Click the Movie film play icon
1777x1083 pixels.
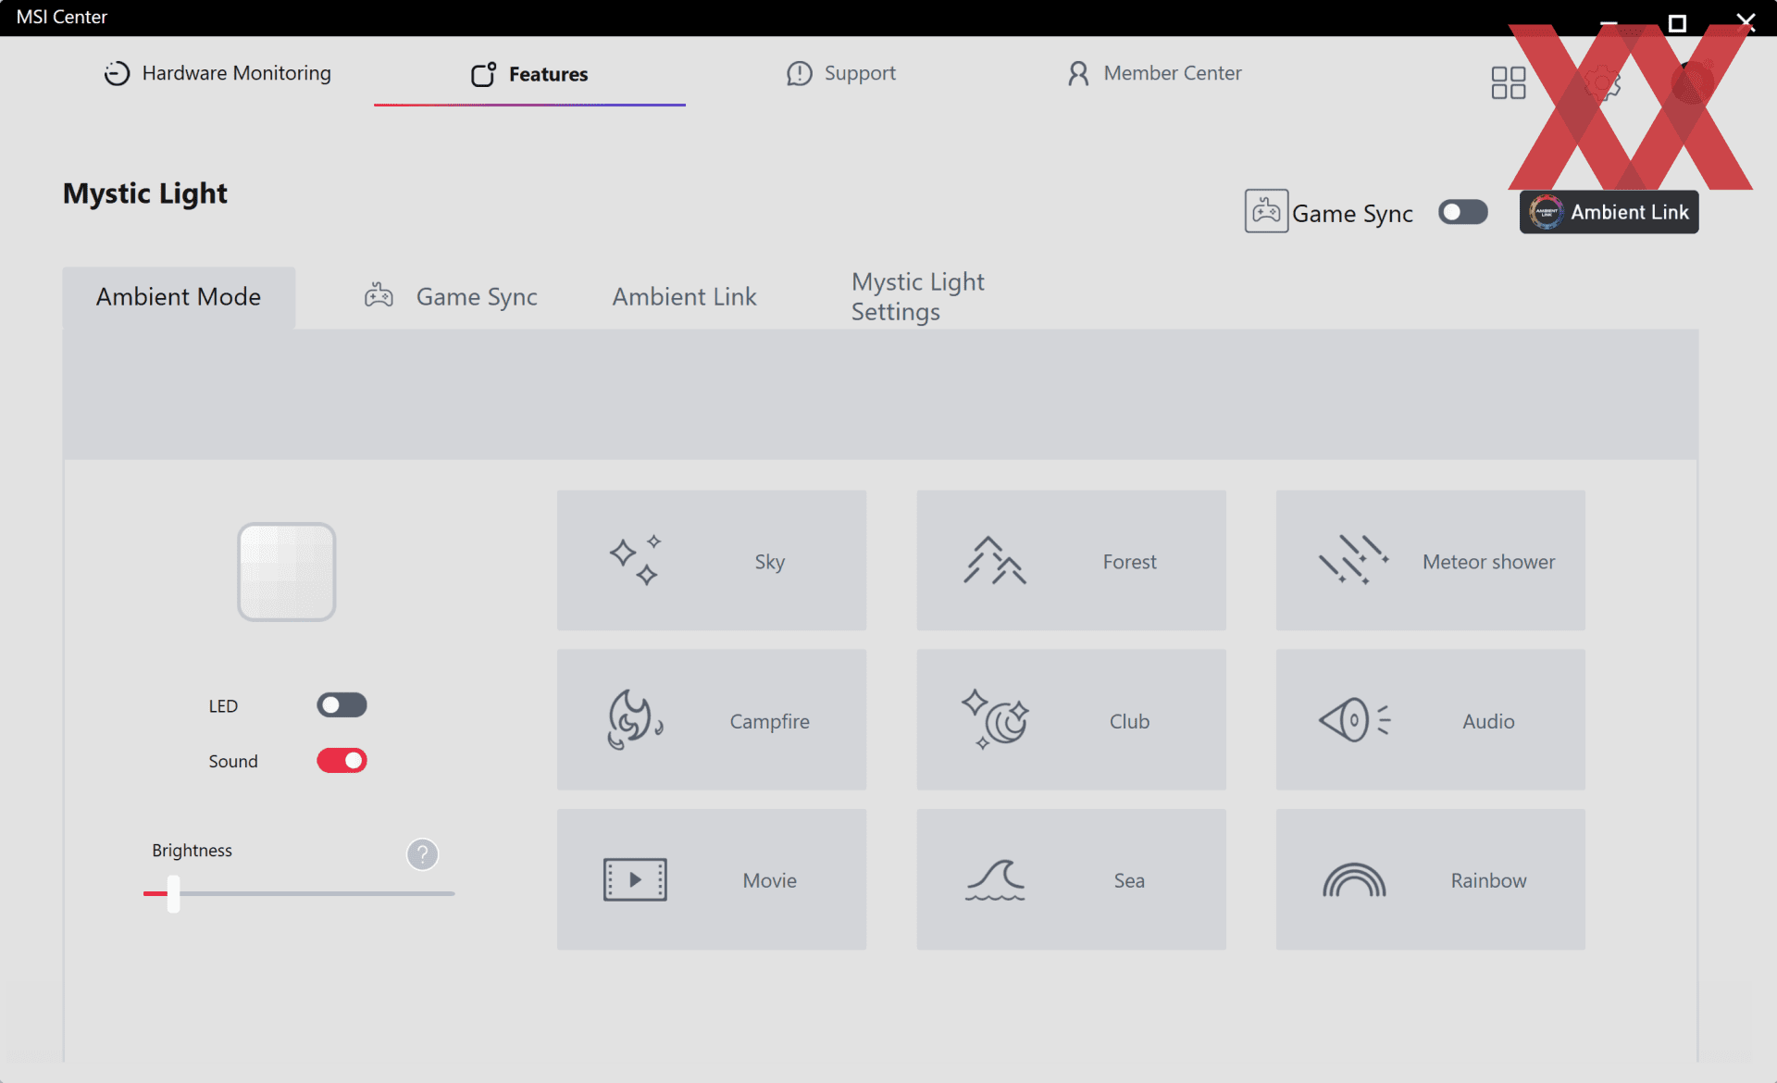[x=635, y=879]
